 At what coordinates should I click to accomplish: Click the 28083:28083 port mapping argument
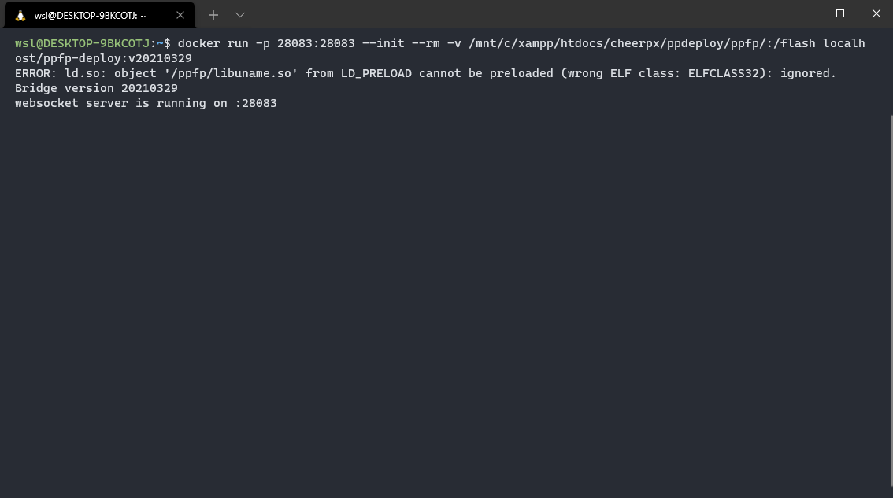coord(316,43)
